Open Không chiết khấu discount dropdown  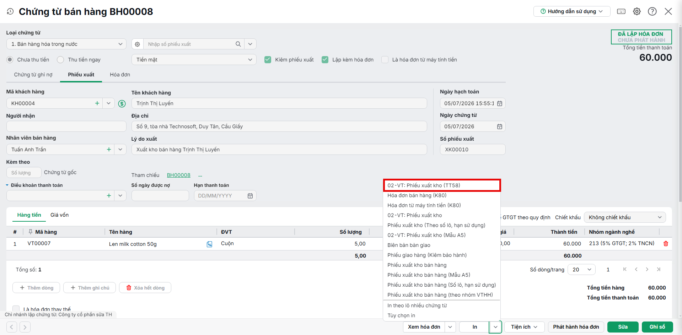625,217
